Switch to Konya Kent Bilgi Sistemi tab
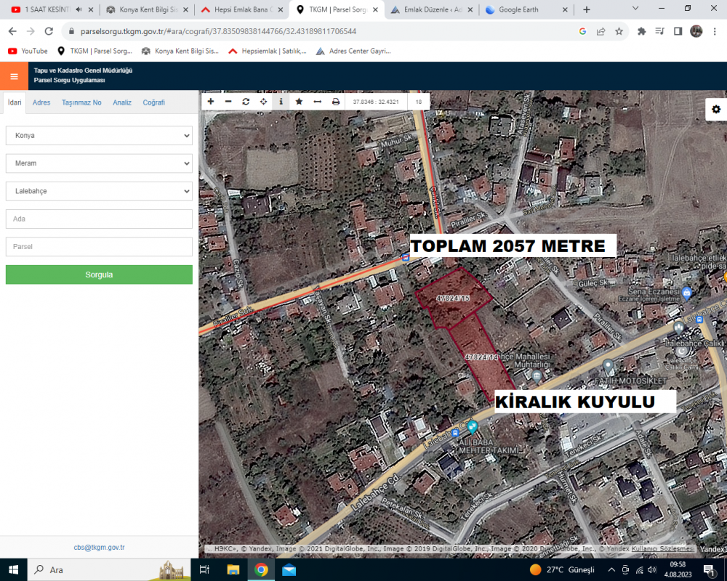 tap(148, 9)
